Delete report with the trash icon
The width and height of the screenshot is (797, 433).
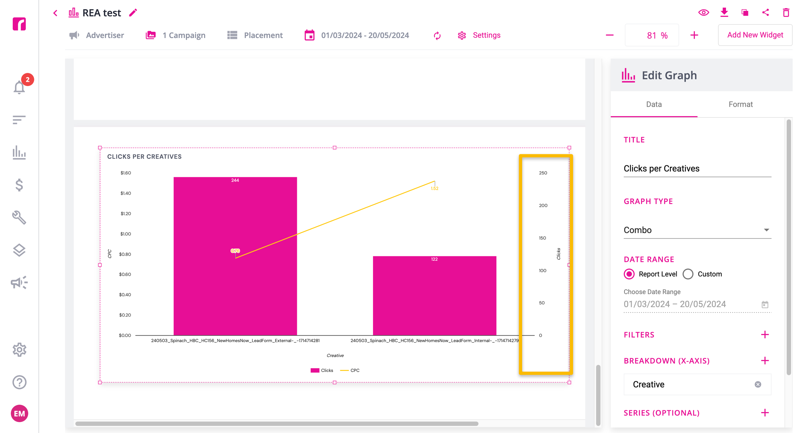point(786,12)
